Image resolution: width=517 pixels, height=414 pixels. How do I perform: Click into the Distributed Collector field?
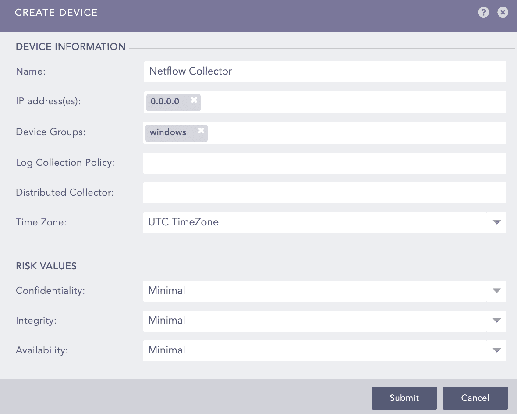pyautogui.click(x=324, y=193)
